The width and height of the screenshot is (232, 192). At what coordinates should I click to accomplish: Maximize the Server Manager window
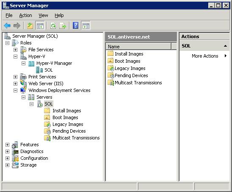point(218,6)
